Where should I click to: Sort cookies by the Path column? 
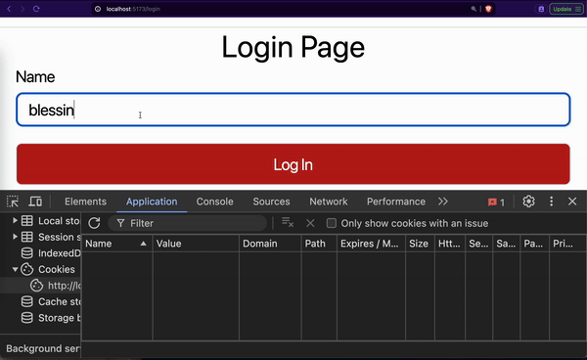(319, 244)
